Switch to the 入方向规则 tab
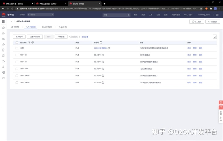This screenshot has height=141, width=223. pos(31,27)
